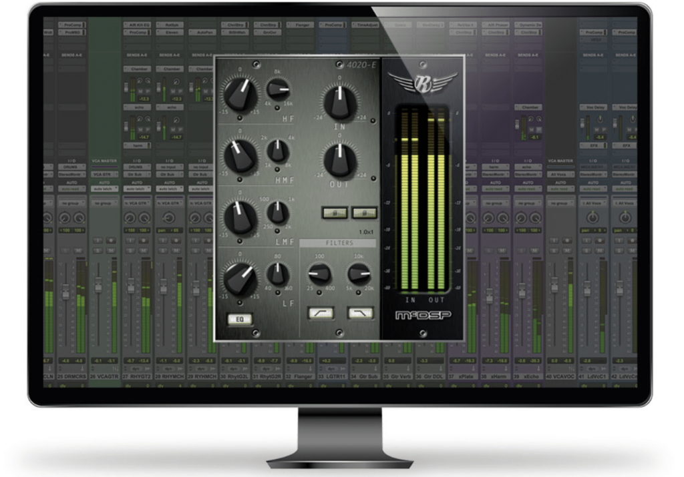Click the left phase (ø) button

pyautogui.click(x=334, y=213)
